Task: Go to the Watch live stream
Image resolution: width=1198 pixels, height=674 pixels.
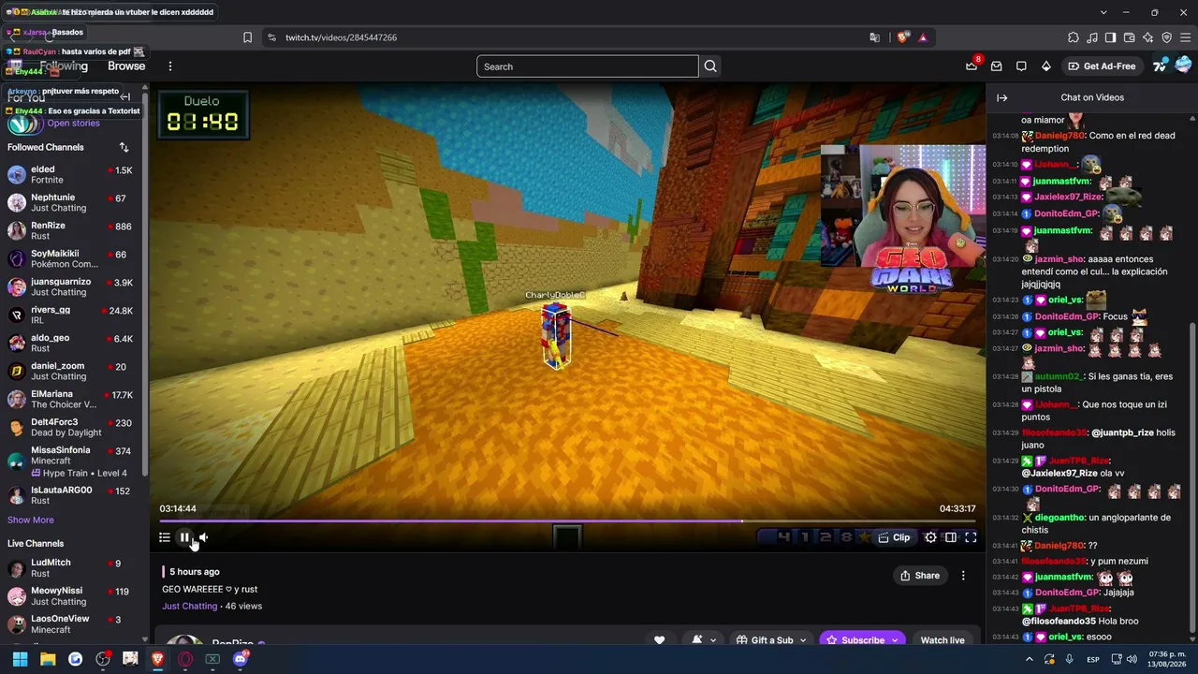Action: click(942, 640)
